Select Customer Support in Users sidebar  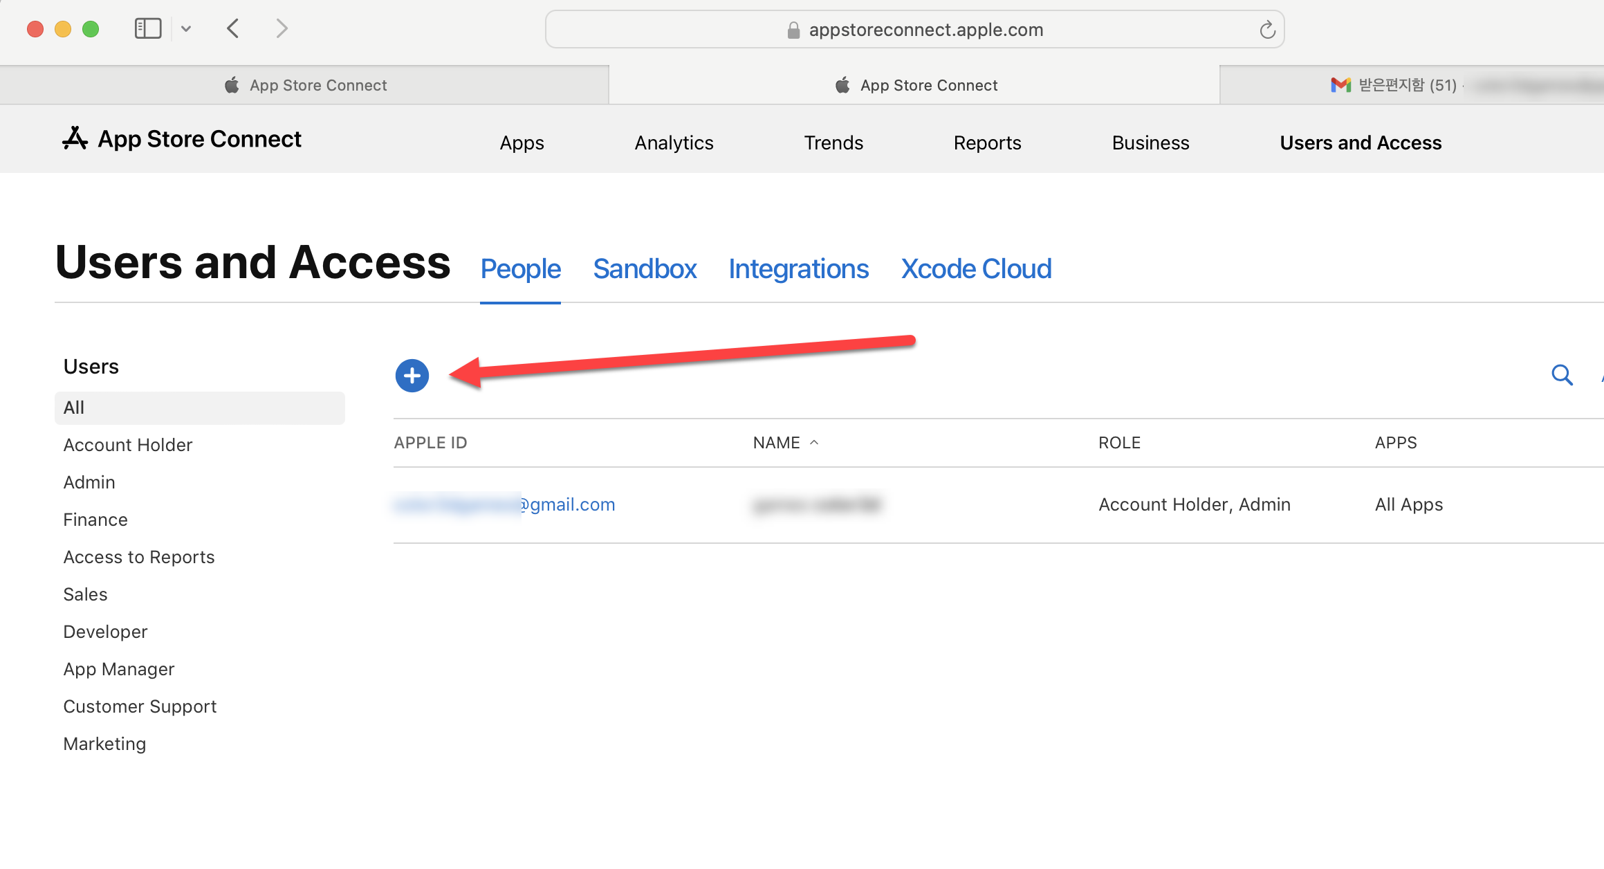140,706
